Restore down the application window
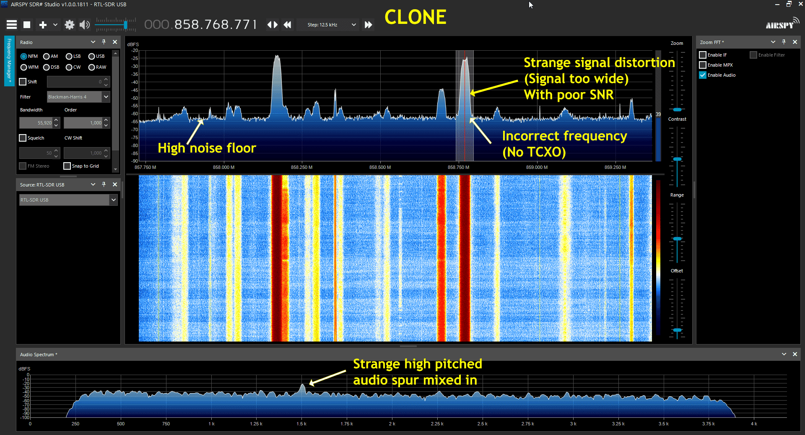The image size is (805, 435). tap(789, 4)
